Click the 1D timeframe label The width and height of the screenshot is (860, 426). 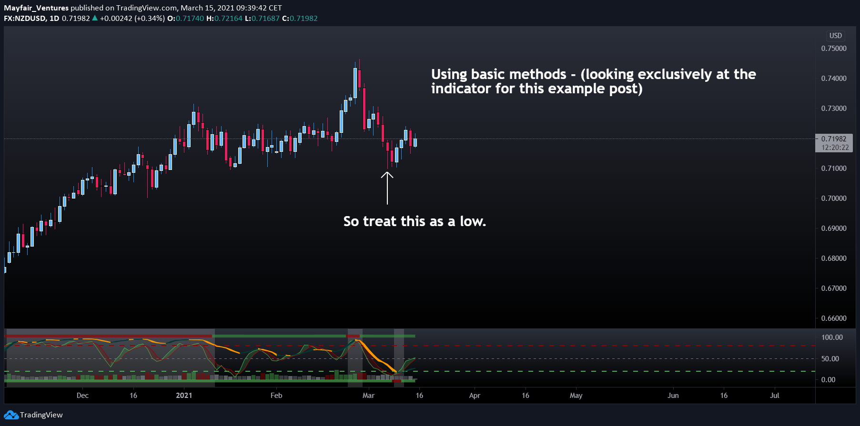[54, 19]
